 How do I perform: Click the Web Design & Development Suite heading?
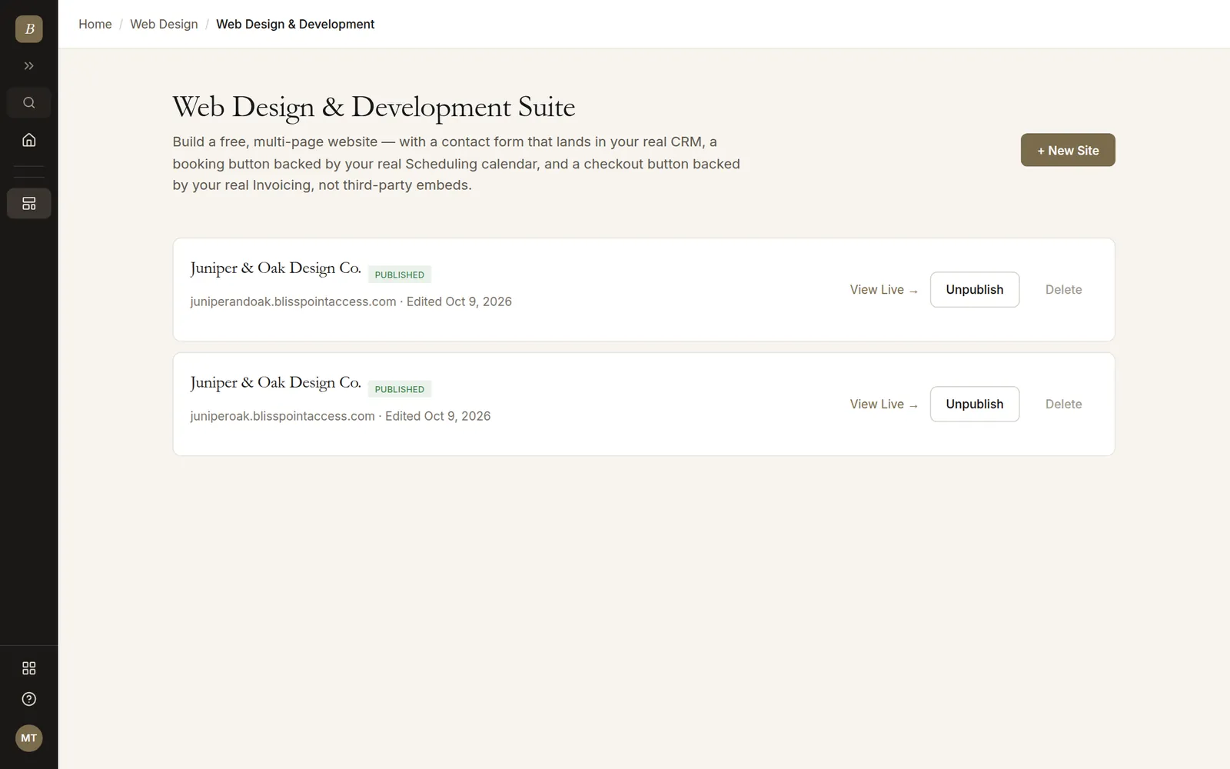click(x=374, y=107)
